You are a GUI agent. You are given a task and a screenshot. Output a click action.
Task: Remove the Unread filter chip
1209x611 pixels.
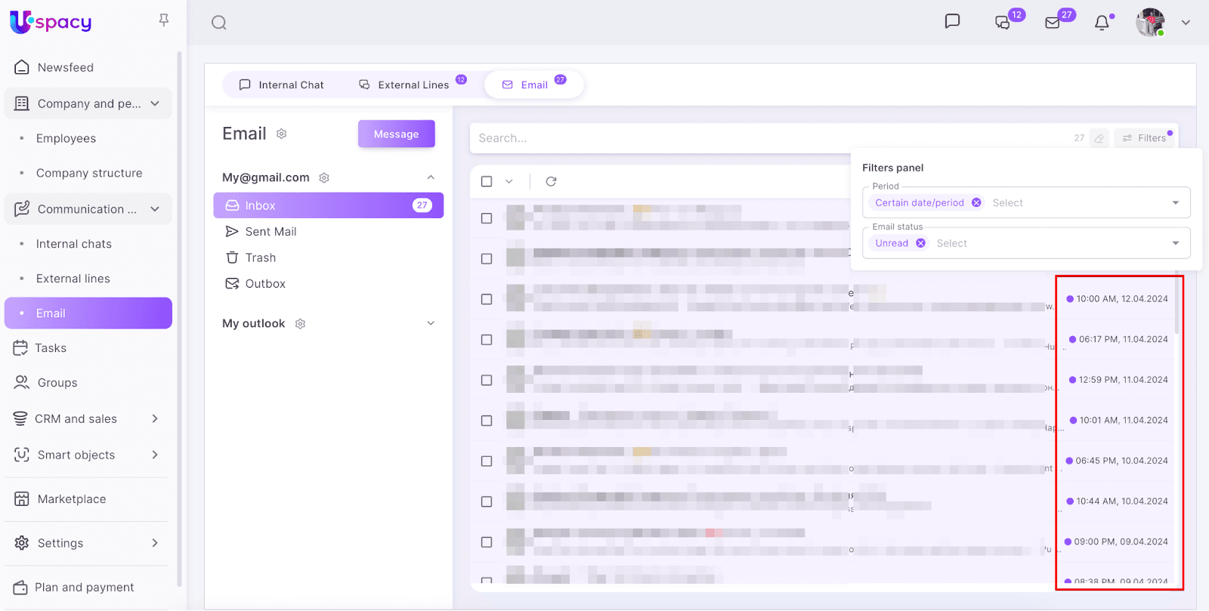920,243
